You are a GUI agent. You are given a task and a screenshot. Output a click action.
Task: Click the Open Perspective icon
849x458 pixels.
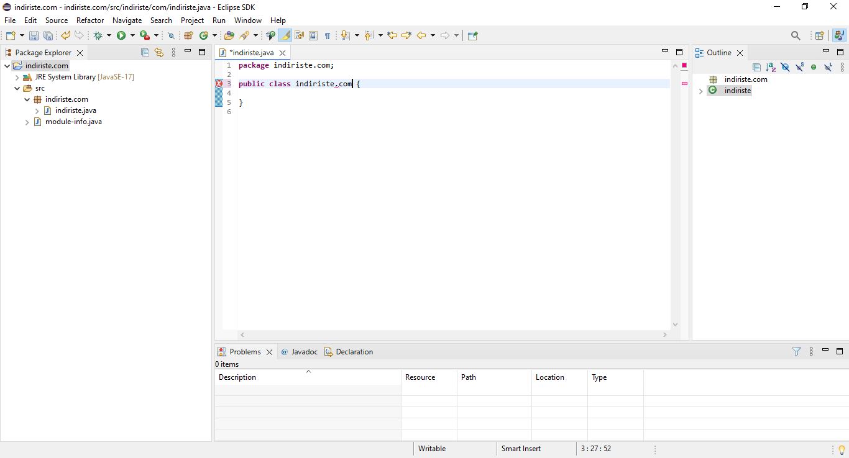(820, 35)
